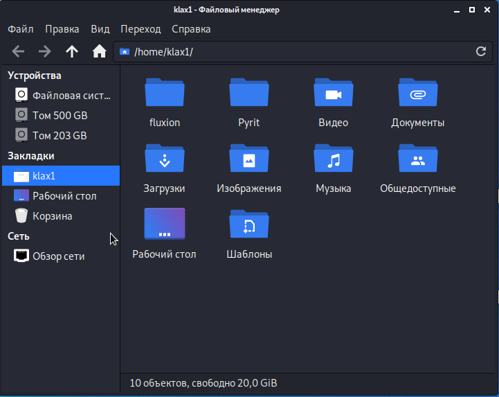499x397 pixels.
Task: Select Том 500 GB device
Action: click(60, 115)
